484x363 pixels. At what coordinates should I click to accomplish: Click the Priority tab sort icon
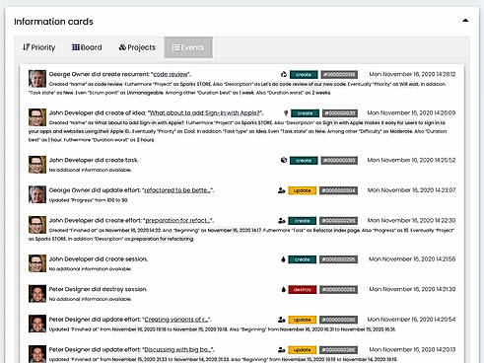[26, 47]
